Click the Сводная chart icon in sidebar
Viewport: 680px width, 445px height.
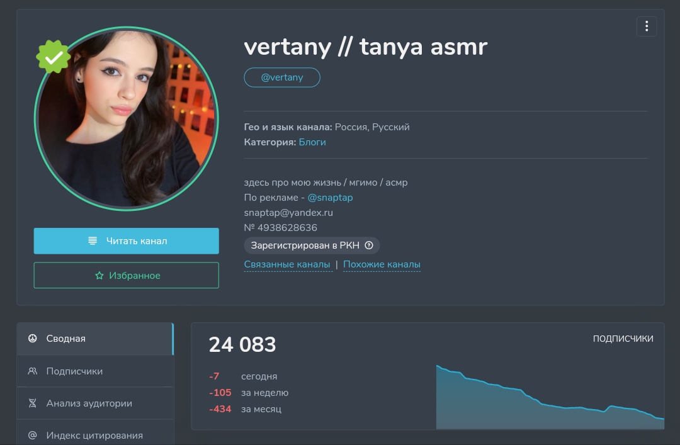click(x=33, y=338)
